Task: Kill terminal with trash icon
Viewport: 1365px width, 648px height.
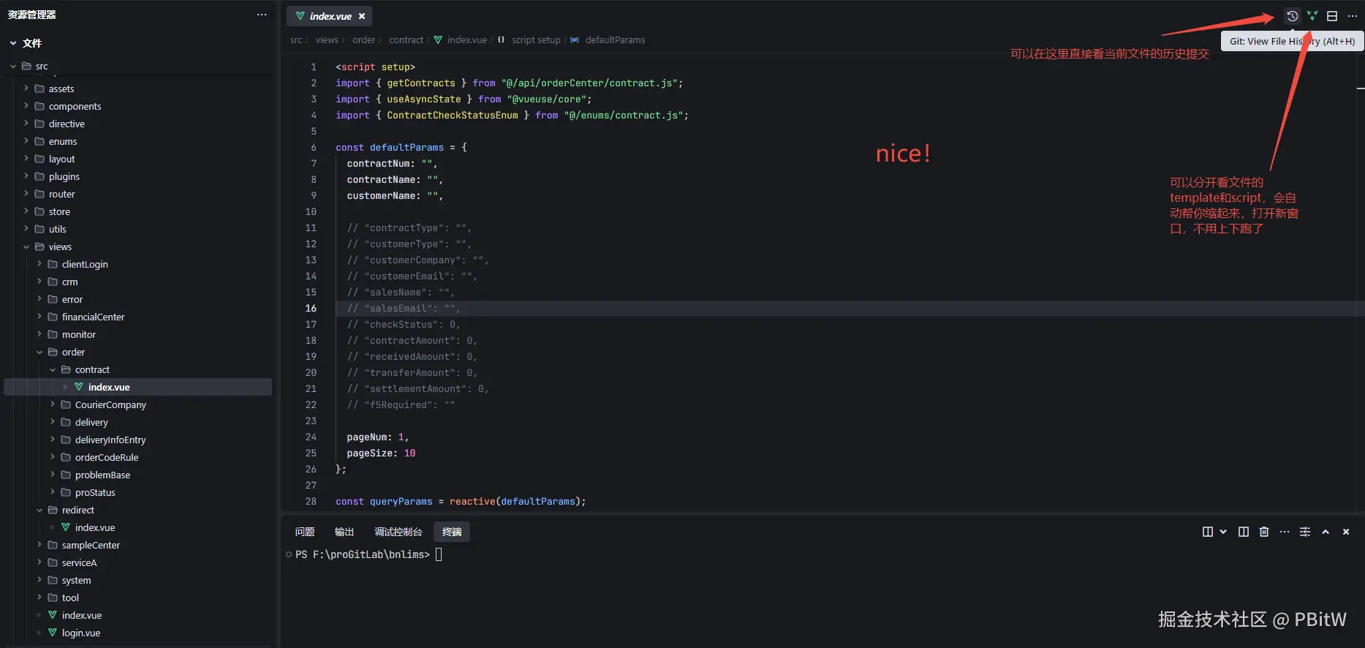Action: (x=1264, y=532)
